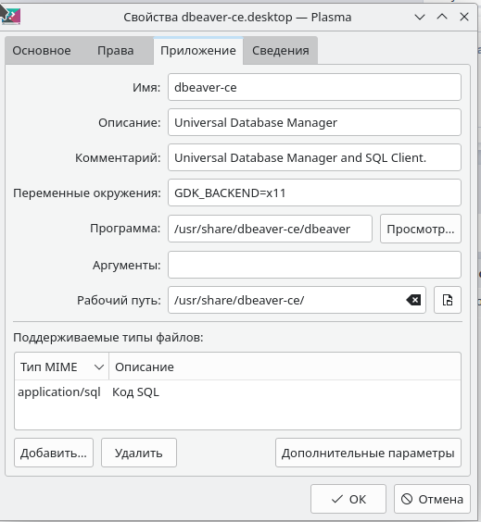Click the Добавить... button
The image size is (481, 522).
(x=54, y=453)
